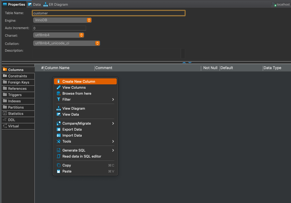Screen dimensions: 291x203
Task: Open the DDL view
Action: pos(11,120)
